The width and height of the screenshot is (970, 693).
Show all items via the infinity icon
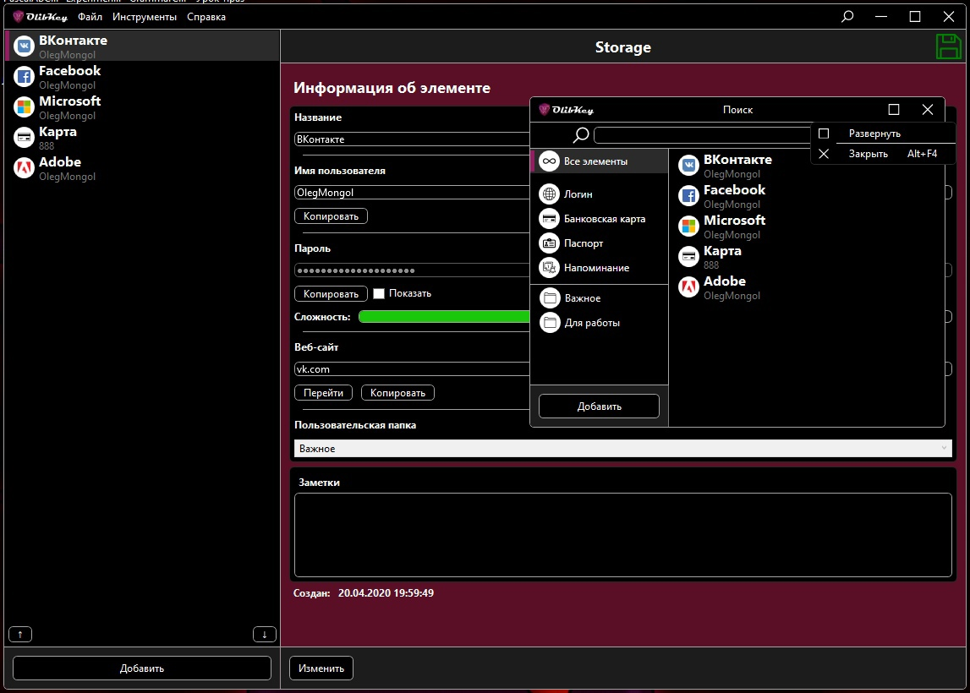pyautogui.click(x=549, y=161)
